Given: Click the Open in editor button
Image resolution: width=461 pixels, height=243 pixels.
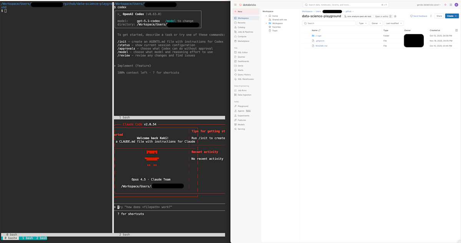Looking at the screenshot, I should 383,16.
